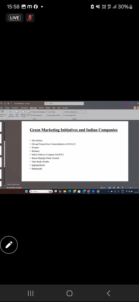
Task: Click Accessibility: Investigate in the status bar
Action: coord(15,187)
